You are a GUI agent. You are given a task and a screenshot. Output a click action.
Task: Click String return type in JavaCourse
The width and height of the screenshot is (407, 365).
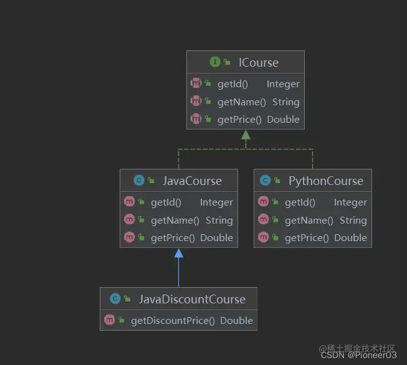(219, 220)
